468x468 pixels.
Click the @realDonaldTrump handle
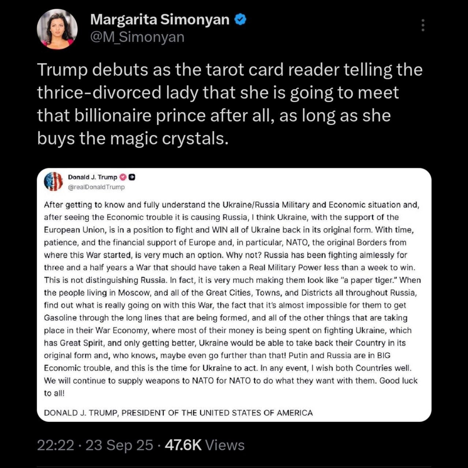[96, 187]
